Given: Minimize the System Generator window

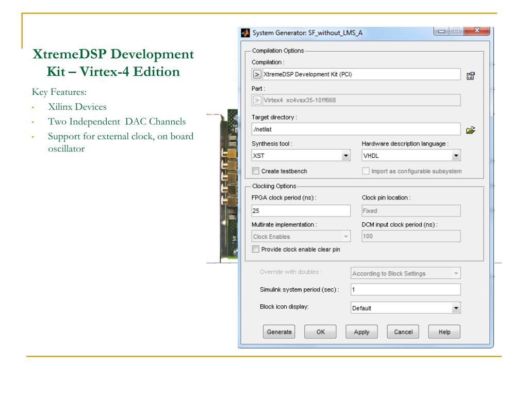Looking at the screenshot, I should [441, 31].
